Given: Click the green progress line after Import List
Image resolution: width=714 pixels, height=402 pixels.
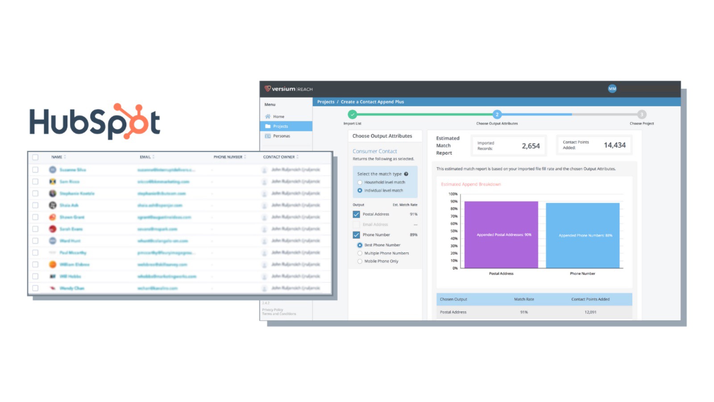Looking at the screenshot, I should (425, 114).
